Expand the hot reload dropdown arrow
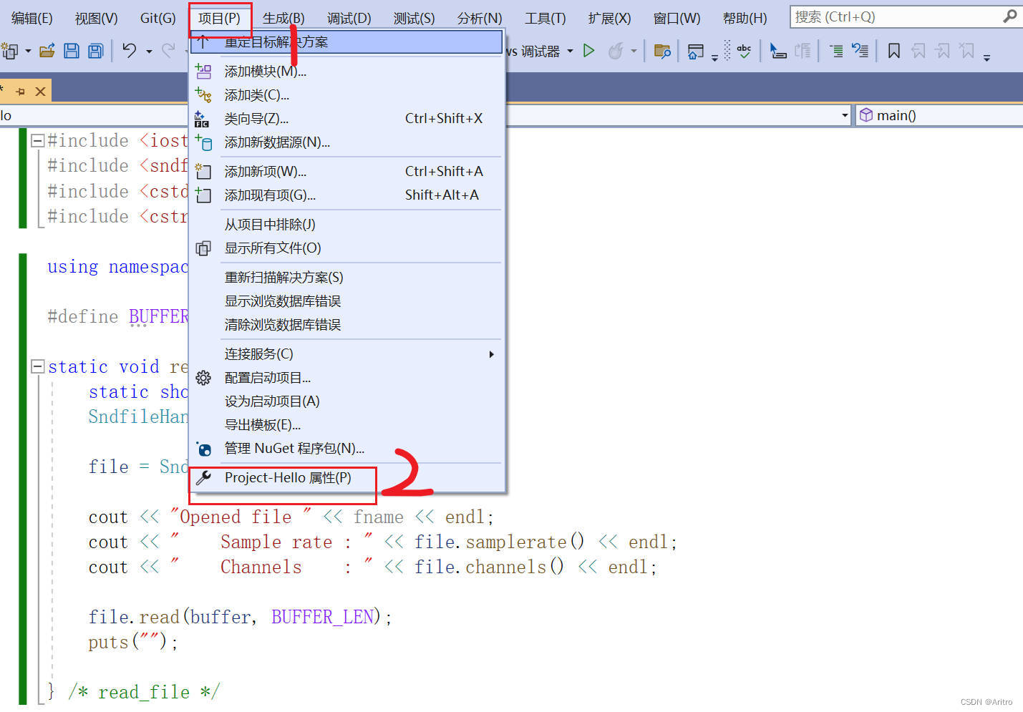1023x712 pixels. 634,51
